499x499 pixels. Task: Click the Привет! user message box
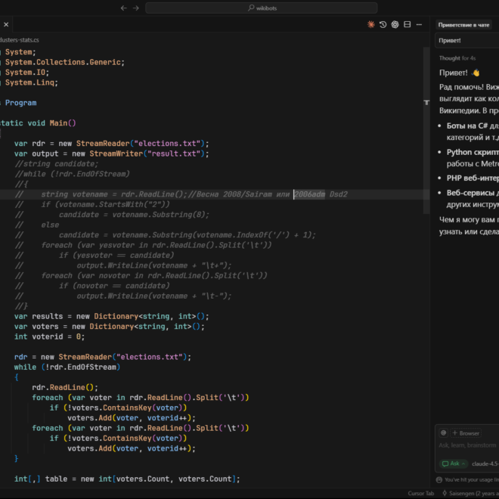point(466,40)
